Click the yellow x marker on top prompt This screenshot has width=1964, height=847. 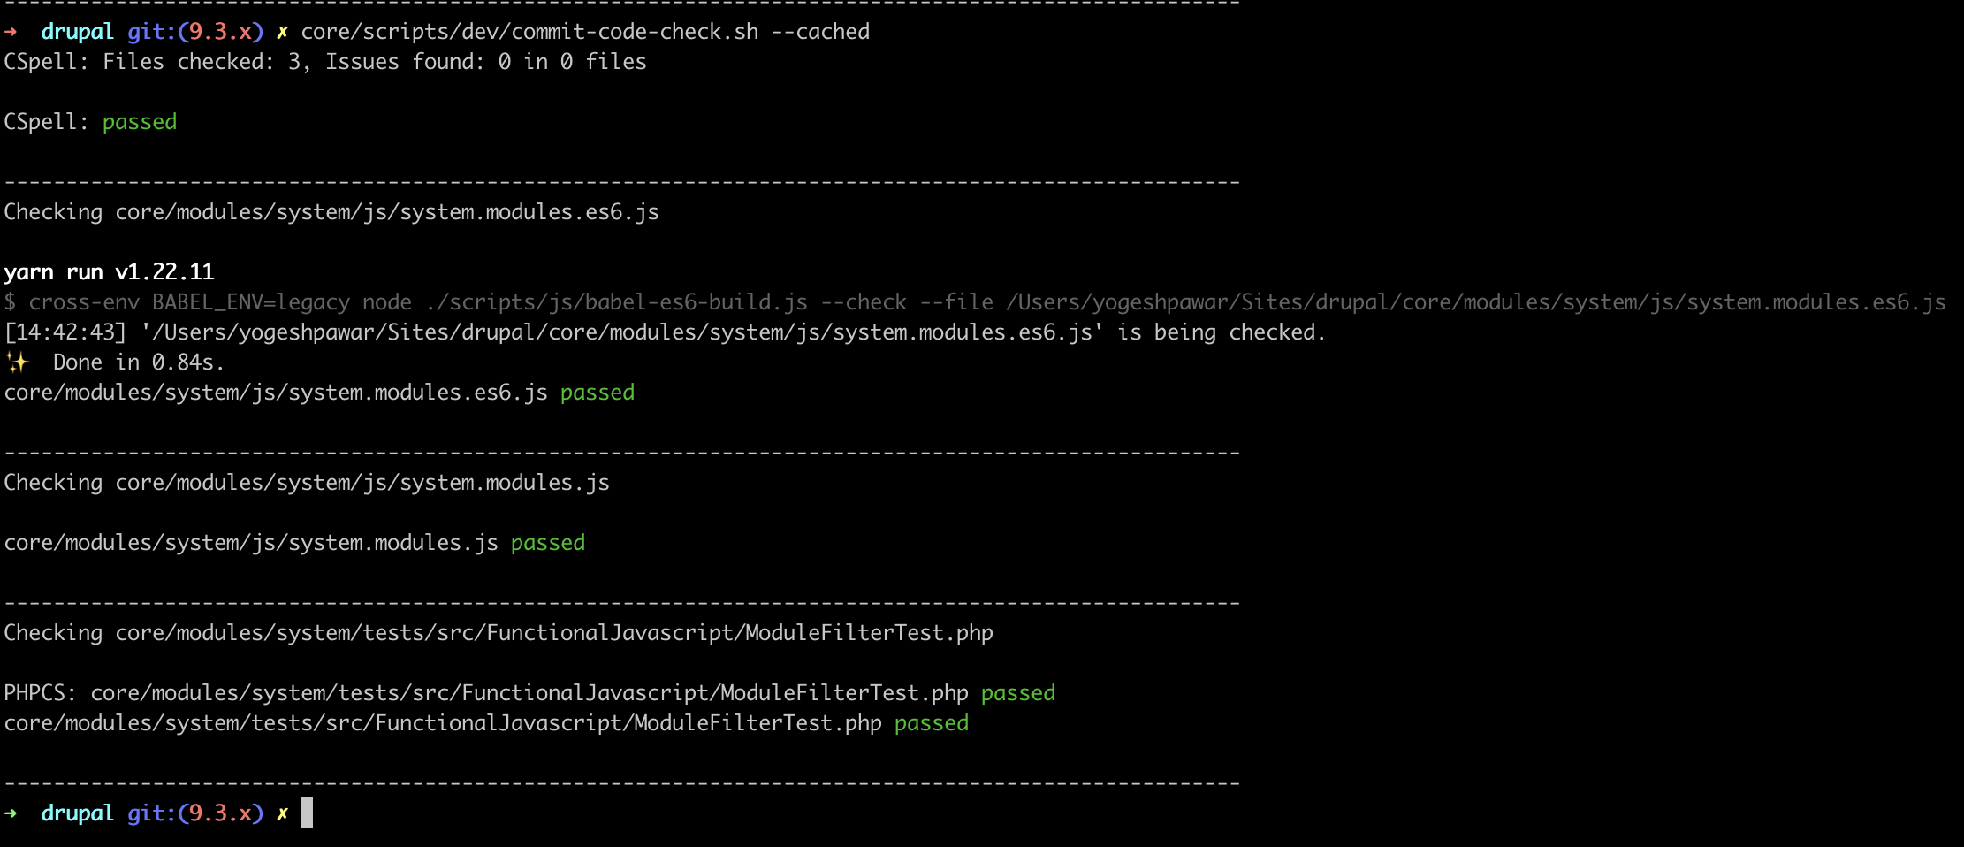pyautogui.click(x=282, y=33)
